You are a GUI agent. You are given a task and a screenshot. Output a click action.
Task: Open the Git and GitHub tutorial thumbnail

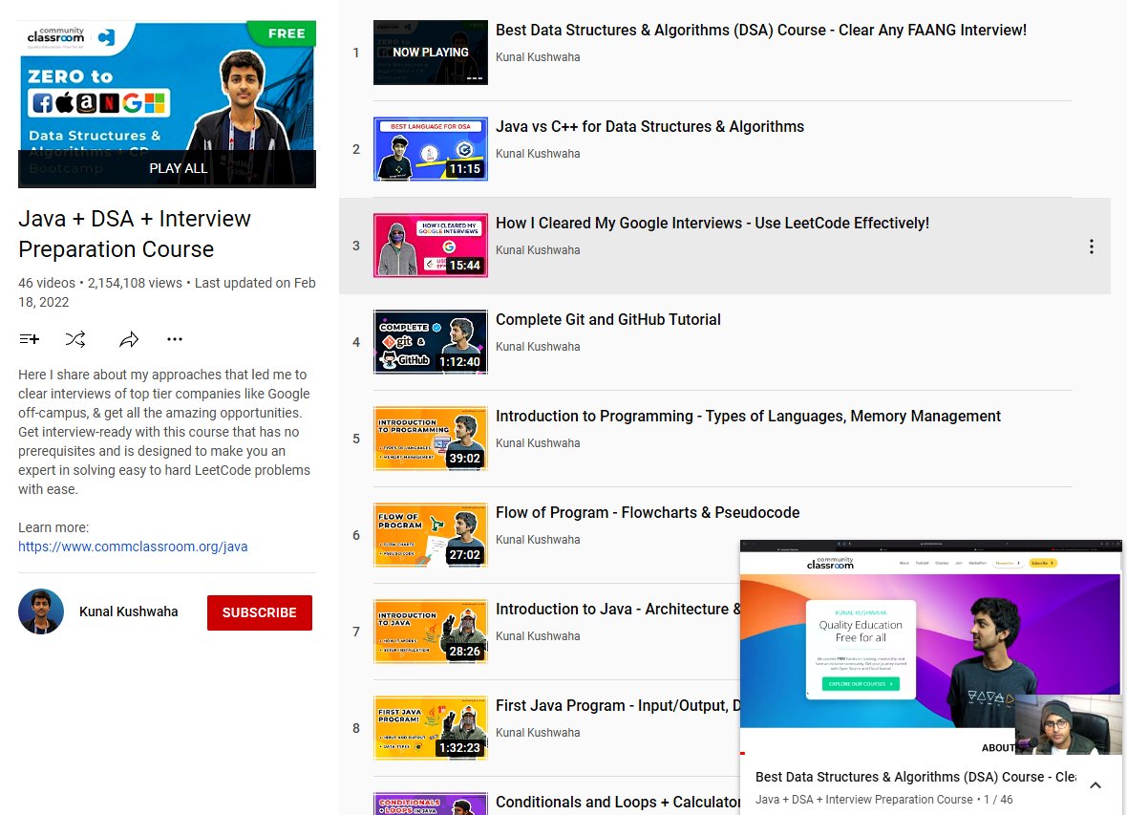coord(431,342)
